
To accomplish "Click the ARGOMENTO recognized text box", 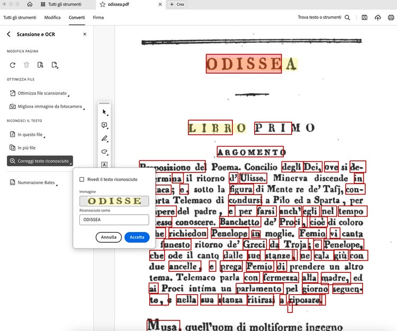I will click(x=250, y=152).
